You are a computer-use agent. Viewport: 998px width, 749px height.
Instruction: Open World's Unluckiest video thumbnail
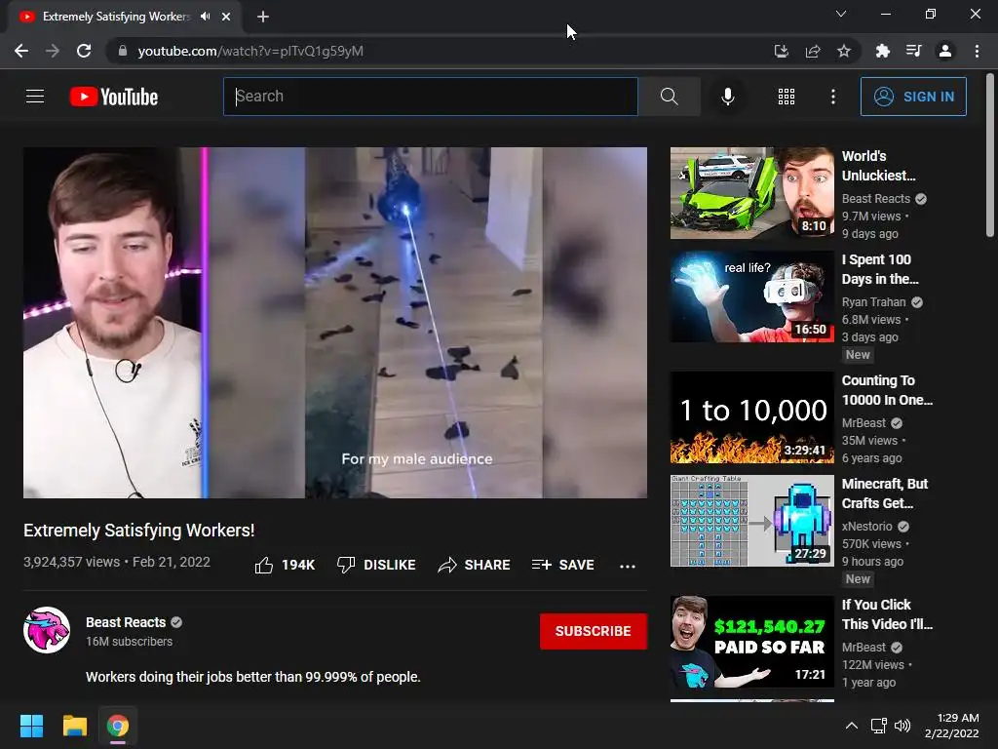[751, 193]
